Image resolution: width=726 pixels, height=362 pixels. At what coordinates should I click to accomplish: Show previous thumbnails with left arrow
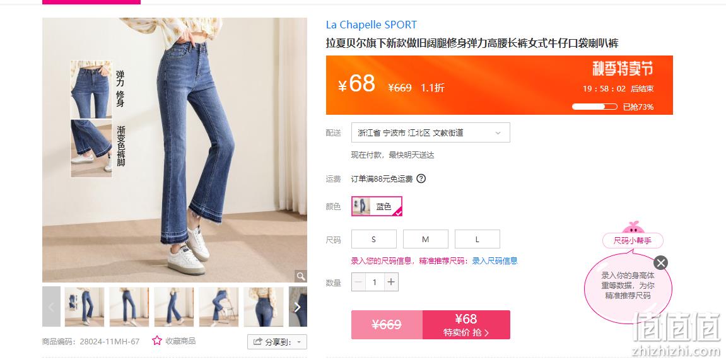[x=51, y=307]
